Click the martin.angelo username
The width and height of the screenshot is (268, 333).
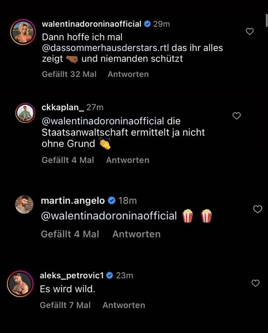(x=73, y=201)
